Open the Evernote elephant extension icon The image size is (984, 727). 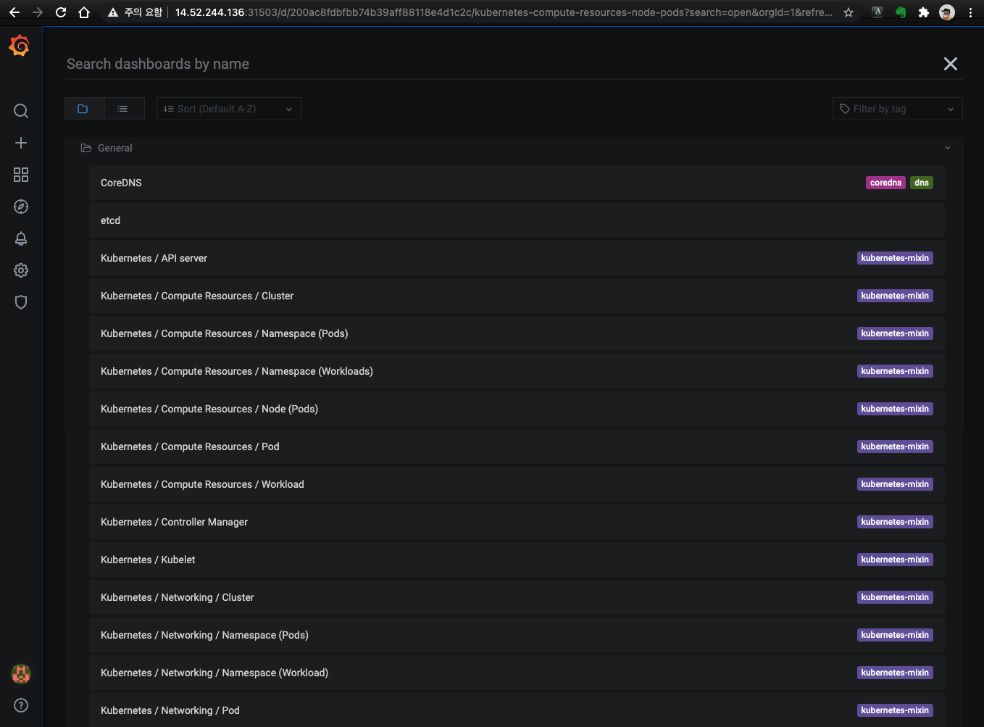click(x=901, y=12)
